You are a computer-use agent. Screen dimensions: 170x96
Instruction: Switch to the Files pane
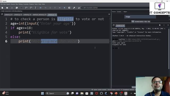[x=149, y=22]
